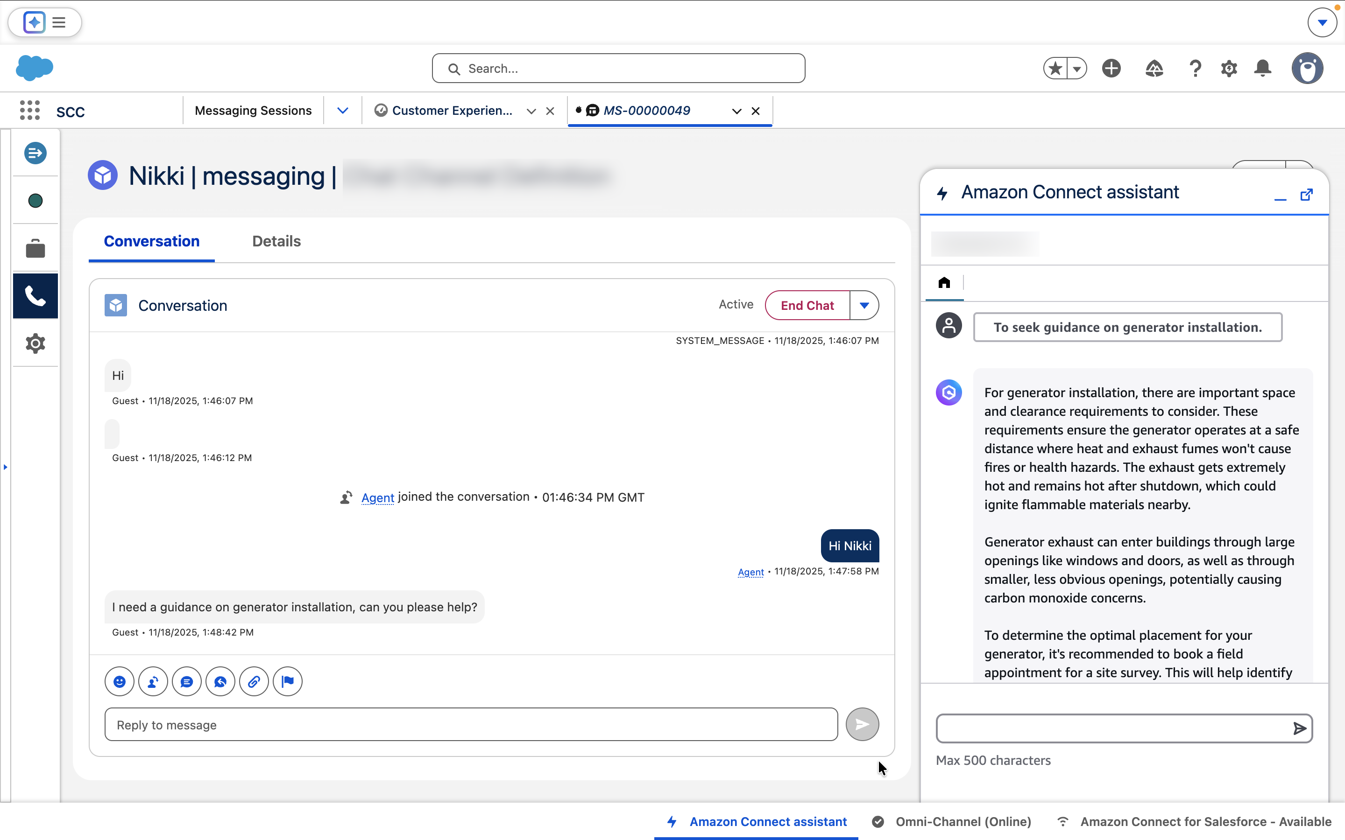The width and height of the screenshot is (1345, 840).
Task: Click the green status dot in sidebar
Action: pos(35,201)
